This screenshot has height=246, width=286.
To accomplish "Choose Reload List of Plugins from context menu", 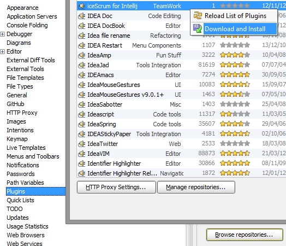I will [x=234, y=16].
